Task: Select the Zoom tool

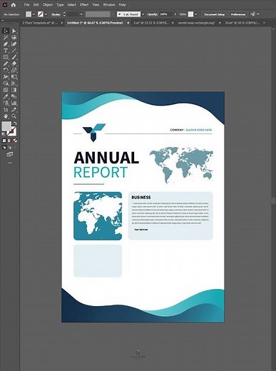Action: (14, 116)
